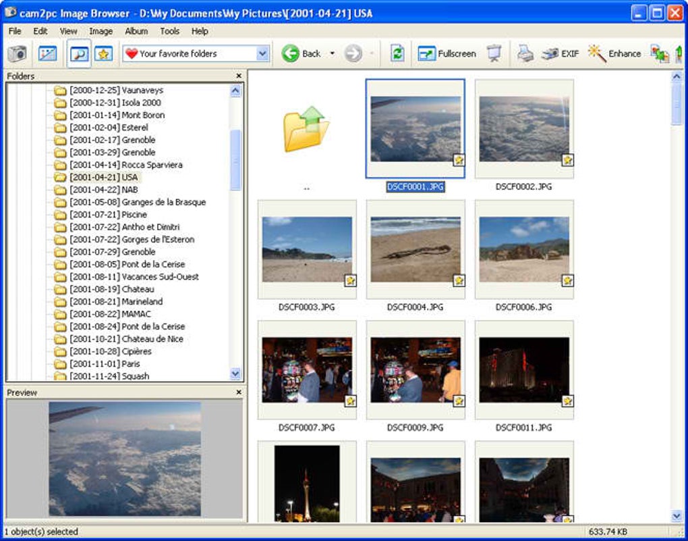Image resolution: width=688 pixels, height=541 pixels.
Task: Click the parent folder up-arrow icon
Action: [x=306, y=128]
